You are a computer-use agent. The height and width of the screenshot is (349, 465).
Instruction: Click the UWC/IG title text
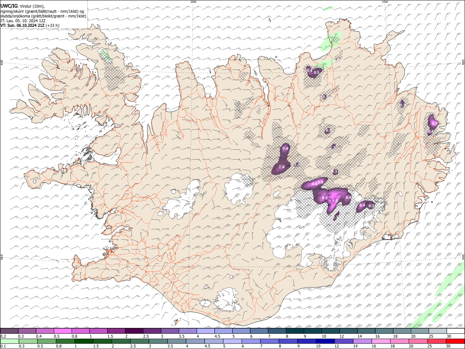point(9,6)
